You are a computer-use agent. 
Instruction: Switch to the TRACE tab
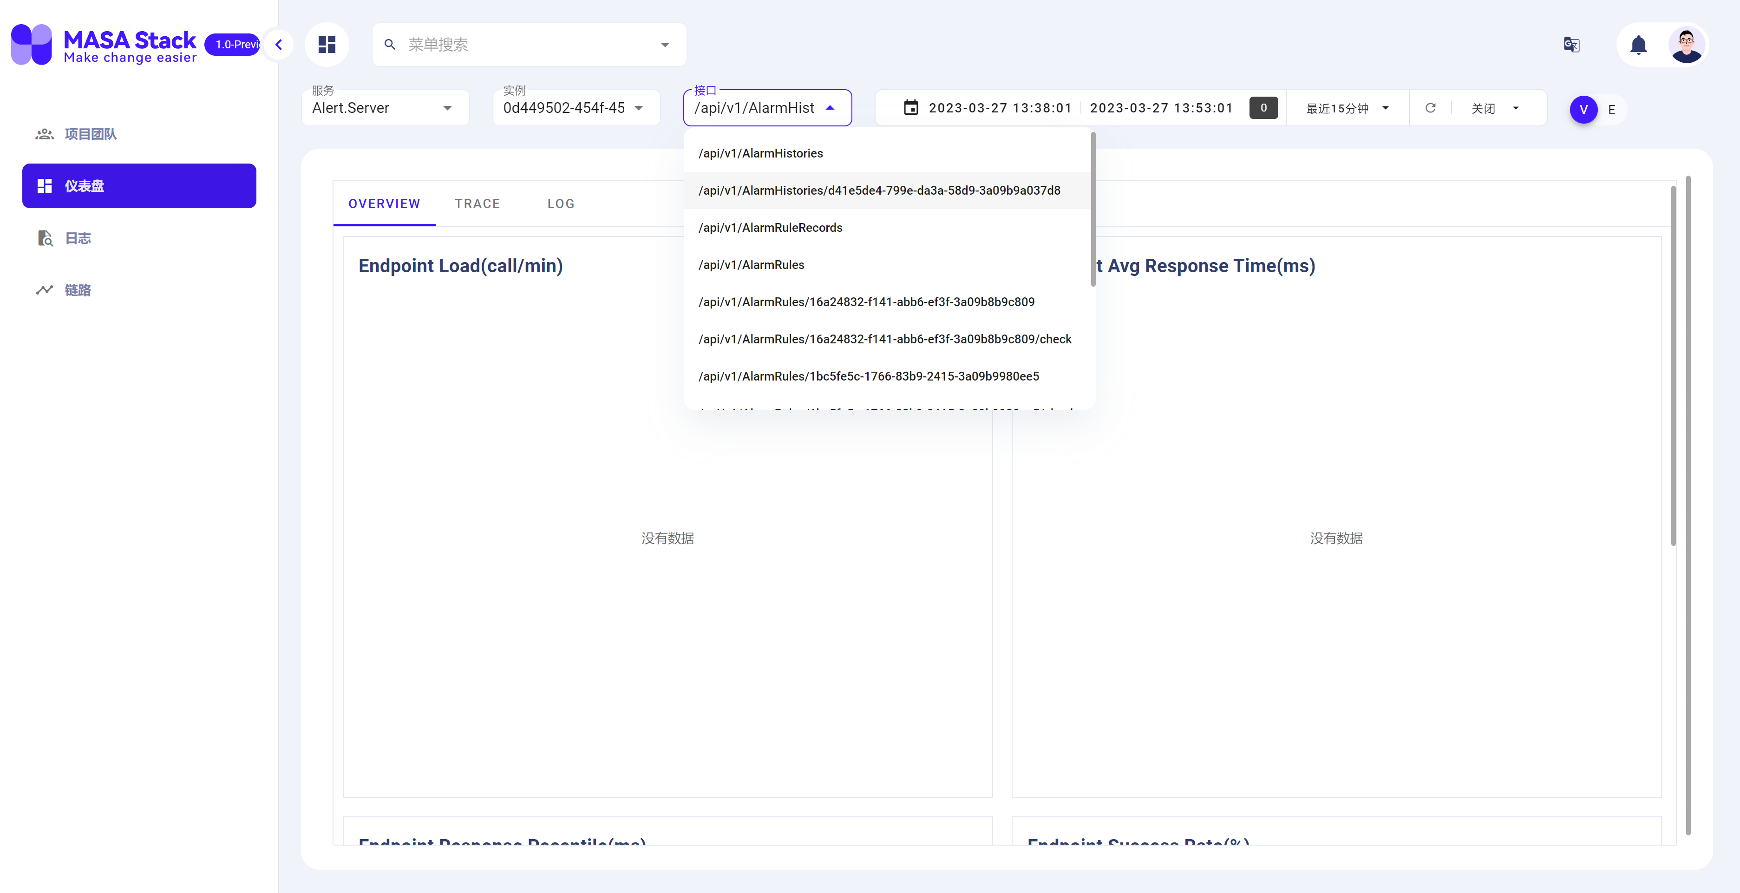click(478, 204)
